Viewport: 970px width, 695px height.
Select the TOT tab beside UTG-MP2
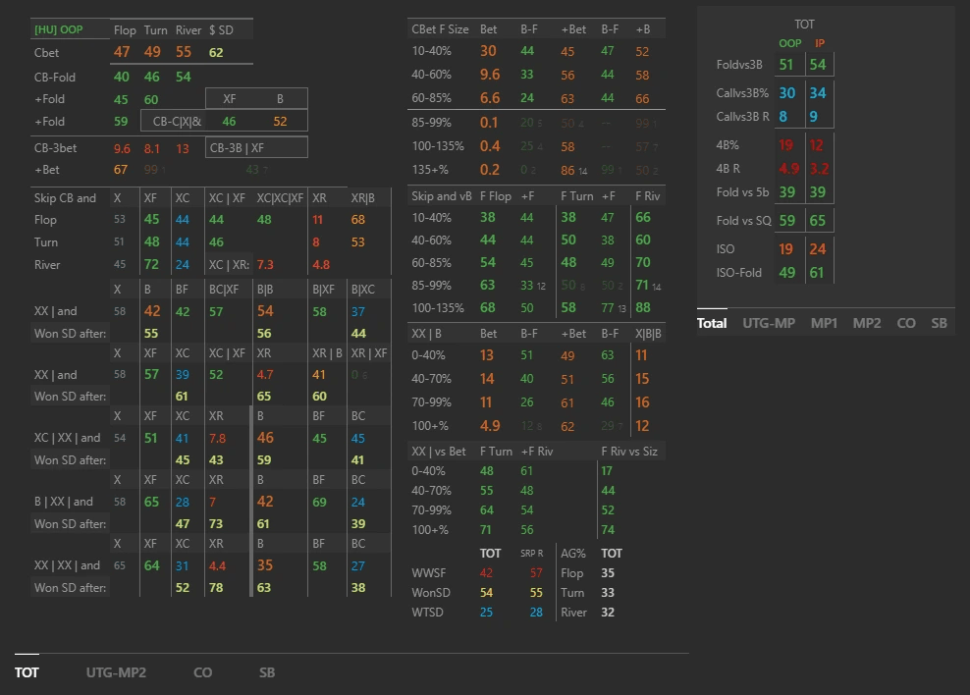[27, 672]
